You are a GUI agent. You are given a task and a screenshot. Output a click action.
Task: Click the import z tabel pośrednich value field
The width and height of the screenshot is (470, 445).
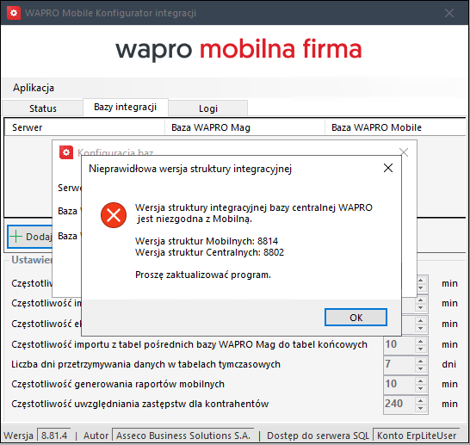pyautogui.click(x=399, y=344)
